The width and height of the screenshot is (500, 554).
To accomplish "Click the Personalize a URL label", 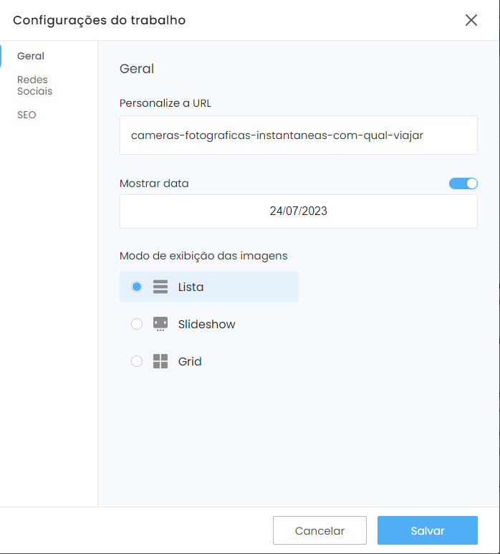I will [165, 103].
